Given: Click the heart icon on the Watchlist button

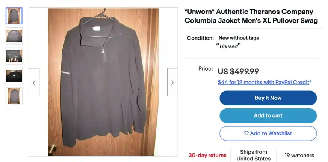Looking at the screenshot, I should click(246, 133).
